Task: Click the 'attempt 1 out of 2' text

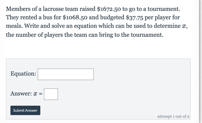Action: [x=173, y=116]
